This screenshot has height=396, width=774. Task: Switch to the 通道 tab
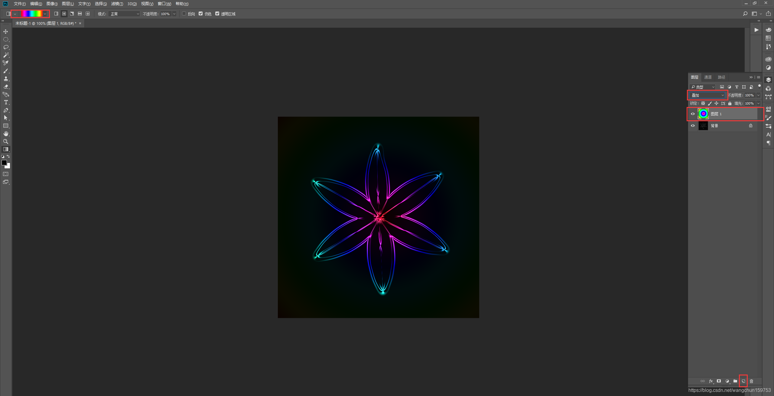707,77
